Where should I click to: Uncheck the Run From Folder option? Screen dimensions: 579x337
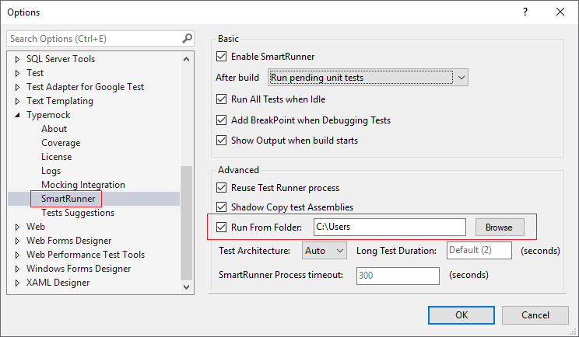coord(221,228)
